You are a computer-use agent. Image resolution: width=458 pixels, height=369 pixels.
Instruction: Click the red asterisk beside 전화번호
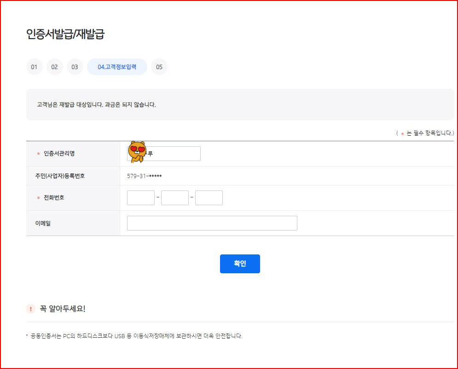pos(37,197)
